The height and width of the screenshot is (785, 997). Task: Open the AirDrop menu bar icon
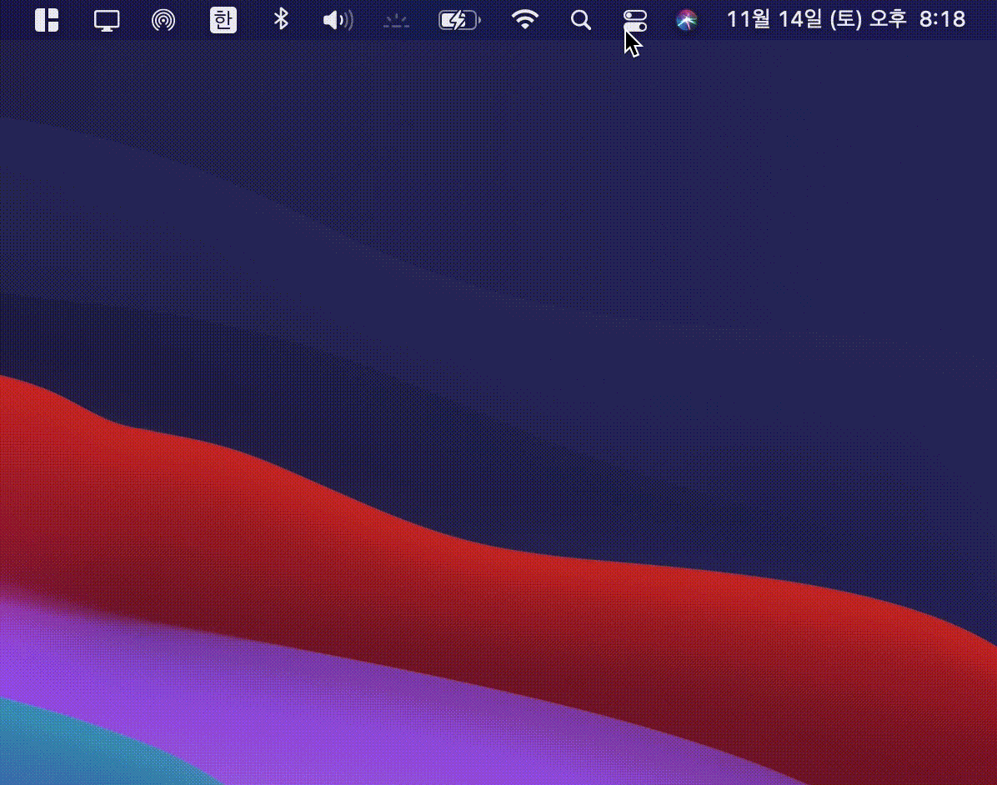coord(163,20)
